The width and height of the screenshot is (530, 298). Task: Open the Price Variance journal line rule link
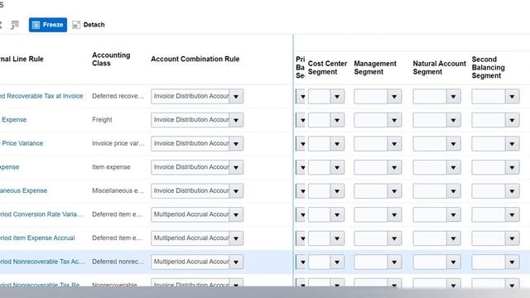(x=22, y=143)
